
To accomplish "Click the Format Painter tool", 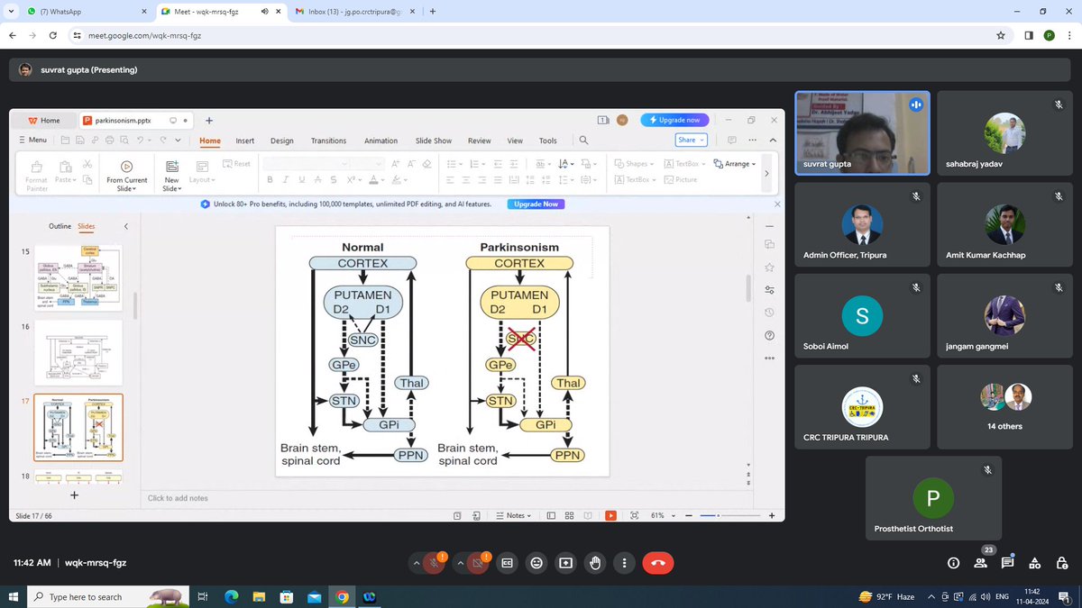I will pos(36,175).
